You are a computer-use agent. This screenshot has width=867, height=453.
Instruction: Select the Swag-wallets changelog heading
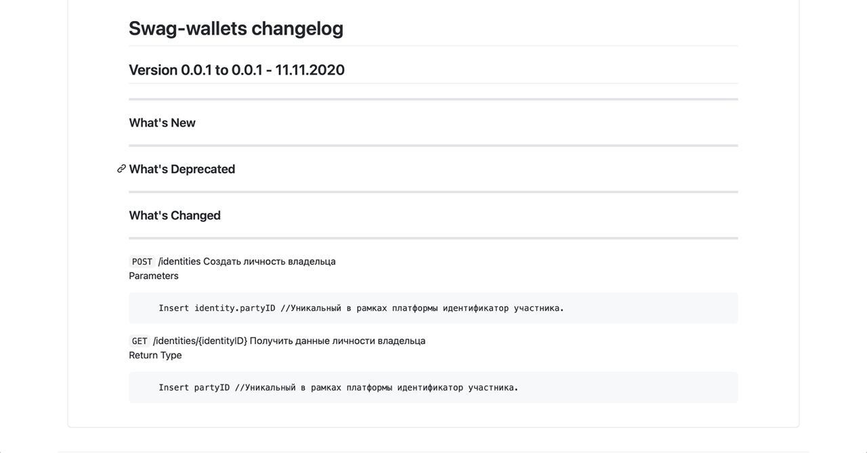[x=236, y=28]
